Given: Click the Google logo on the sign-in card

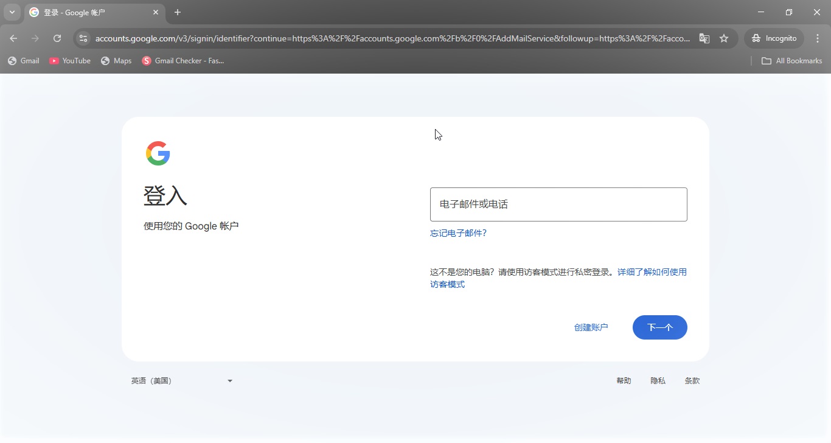Looking at the screenshot, I should click(158, 153).
